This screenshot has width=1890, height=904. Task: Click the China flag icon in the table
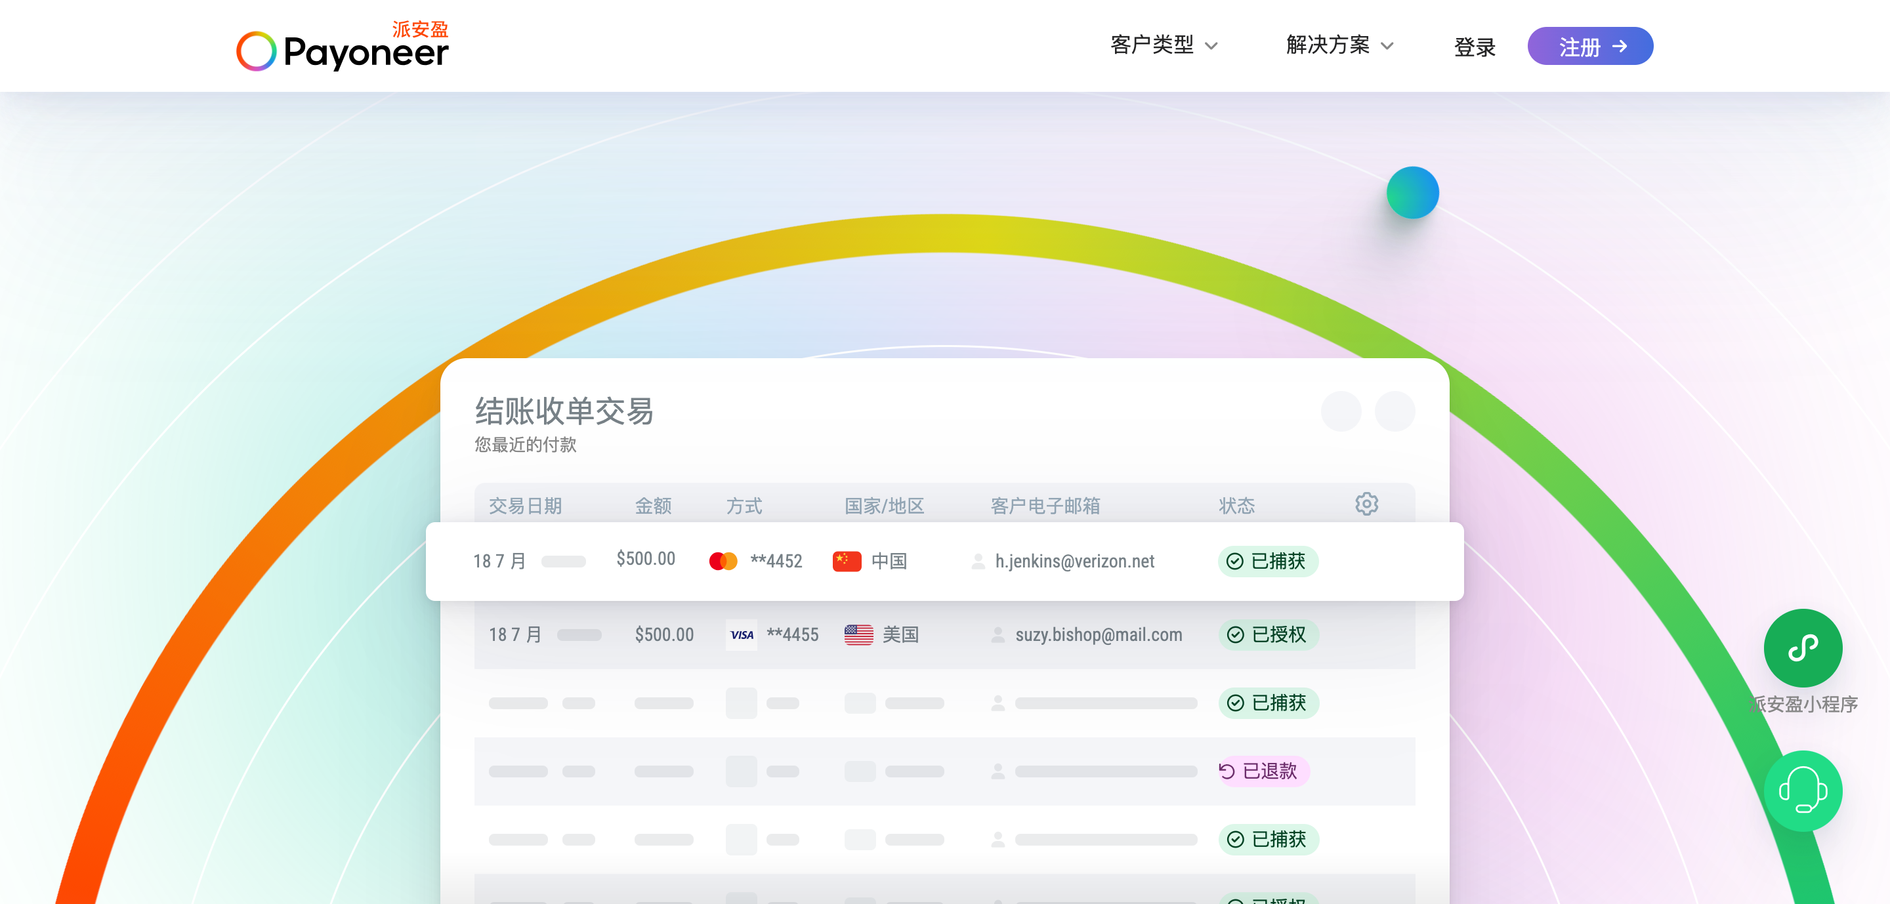click(x=847, y=561)
